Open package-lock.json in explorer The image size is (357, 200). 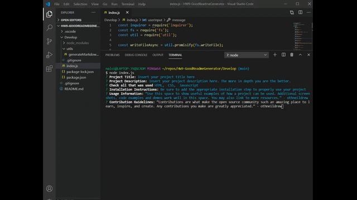tap(78, 72)
